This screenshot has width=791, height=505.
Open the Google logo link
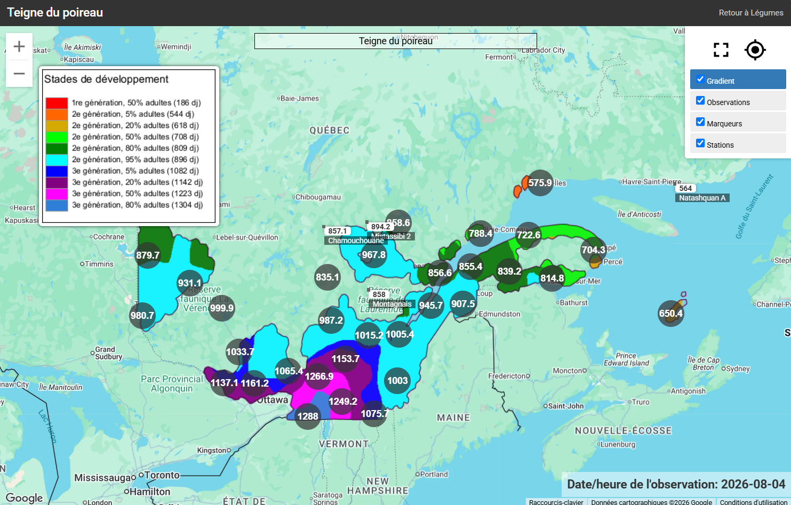[24, 498]
